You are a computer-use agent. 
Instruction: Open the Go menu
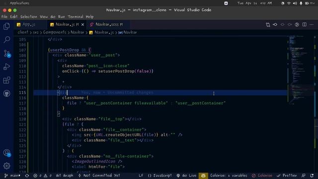53,16
